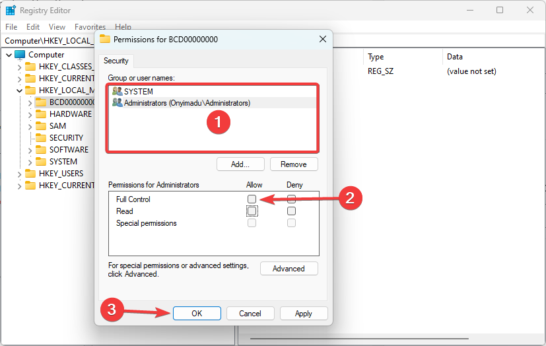Click Allow checkbox for Special permissions

[x=252, y=223]
